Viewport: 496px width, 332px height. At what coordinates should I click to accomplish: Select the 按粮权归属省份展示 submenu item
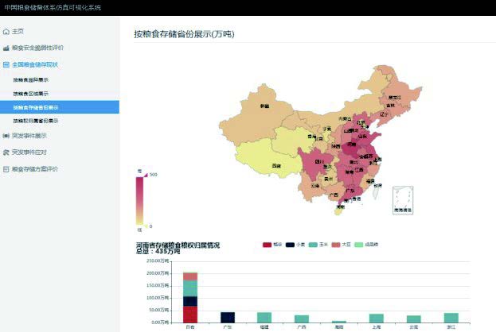pos(36,121)
